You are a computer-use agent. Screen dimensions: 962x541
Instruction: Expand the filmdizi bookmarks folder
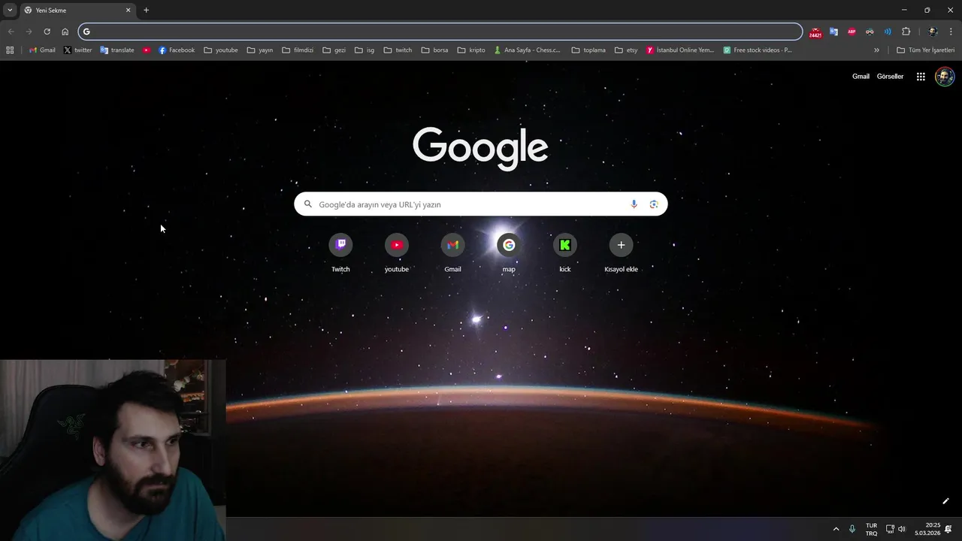tap(298, 50)
